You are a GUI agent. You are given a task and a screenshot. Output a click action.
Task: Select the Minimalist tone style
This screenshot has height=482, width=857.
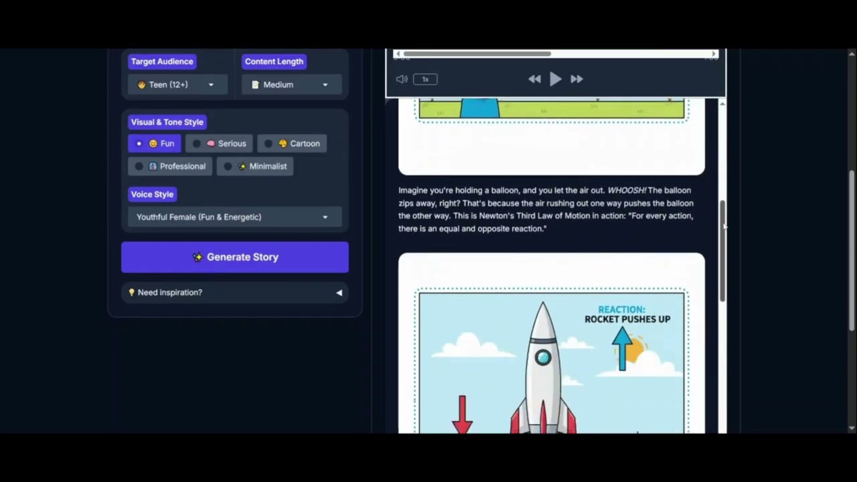[x=255, y=166]
